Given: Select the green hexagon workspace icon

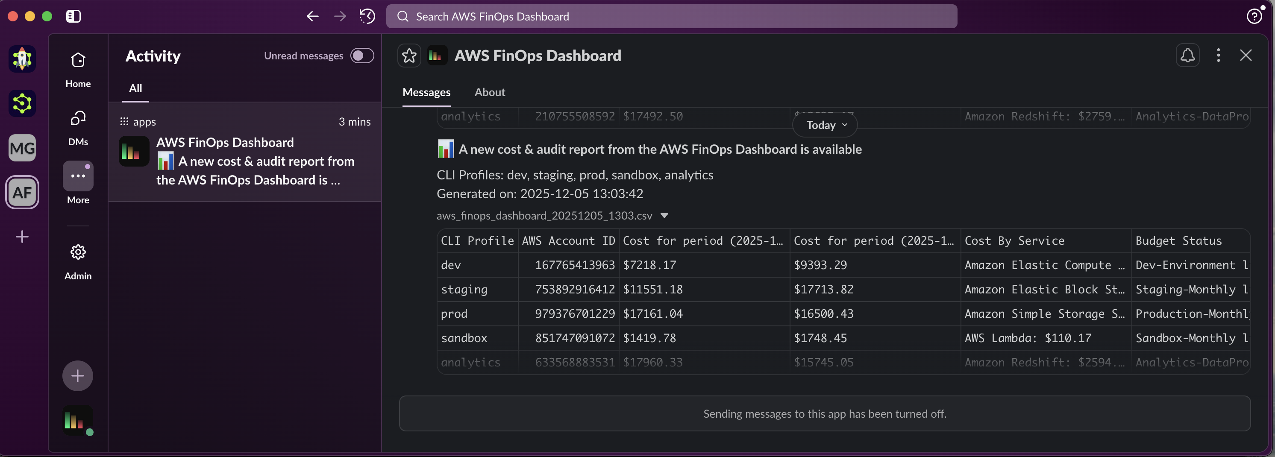Looking at the screenshot, I should [x=22, y=103].
